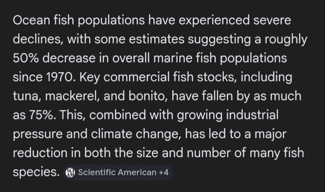This screenshot has width=325, height=192.
Task: Click the Scientific American logo icon
Action: pos(70,172)
